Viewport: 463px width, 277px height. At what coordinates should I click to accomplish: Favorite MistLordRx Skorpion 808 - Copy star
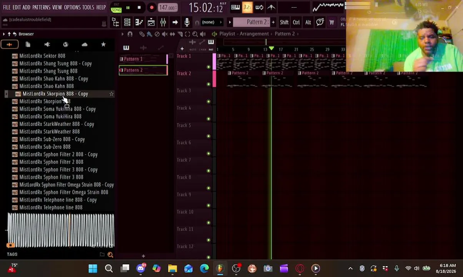click(x=112, y=94)
